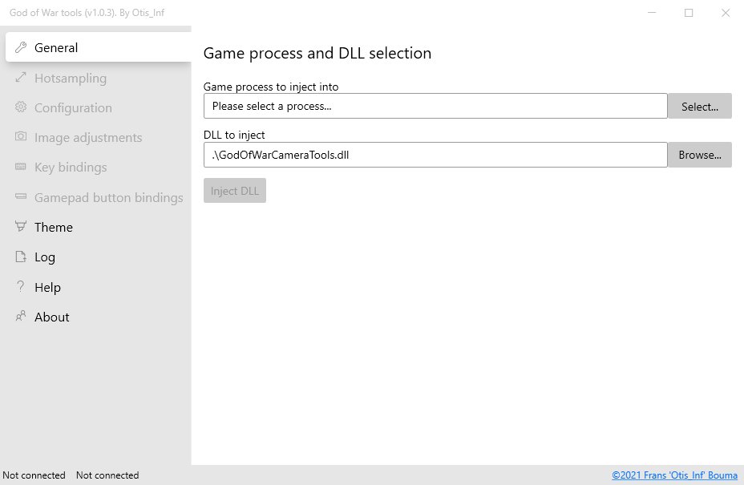Viewport: 744px width, 485px height.
Task: Click the second Not connected status text
Action: click(107, 475)
